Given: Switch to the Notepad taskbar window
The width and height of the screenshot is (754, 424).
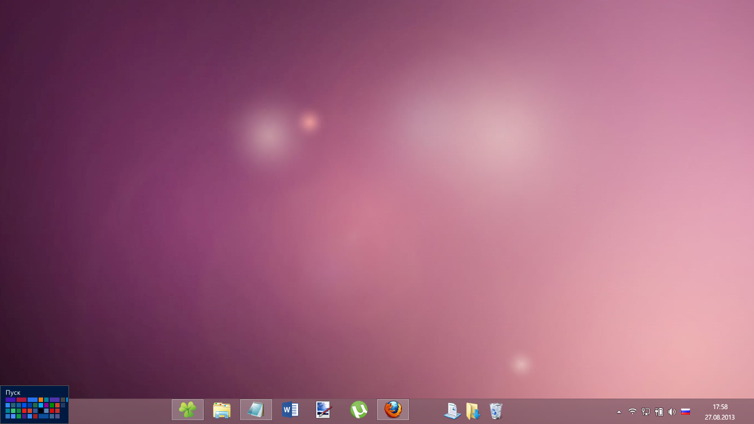Looking at the screenshot, I should tap(256, 410).
